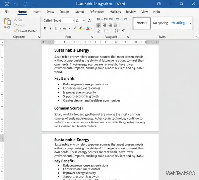Apply the Normal style
This screenshot has width=199, height=180.
click(x=142, y=23)
